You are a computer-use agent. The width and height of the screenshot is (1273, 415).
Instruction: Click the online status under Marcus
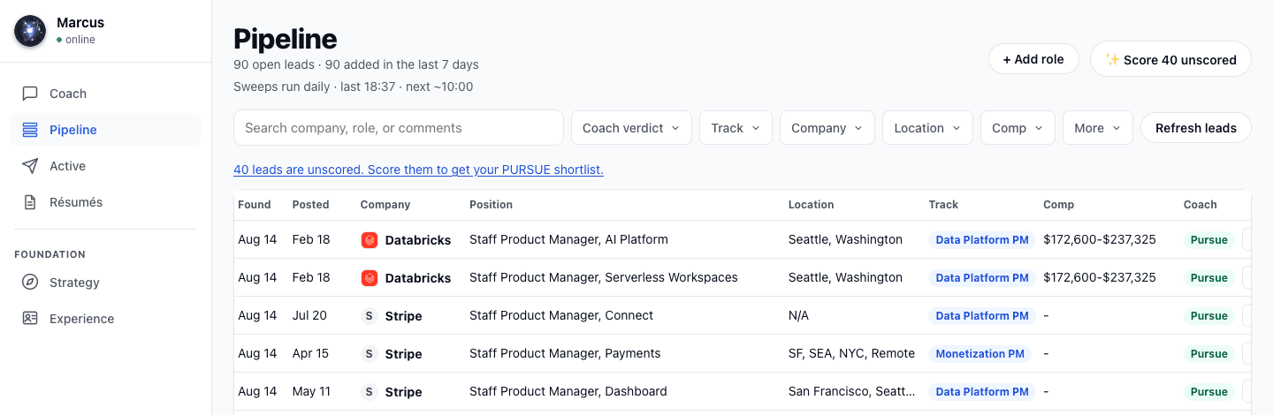tap(76, 40)
